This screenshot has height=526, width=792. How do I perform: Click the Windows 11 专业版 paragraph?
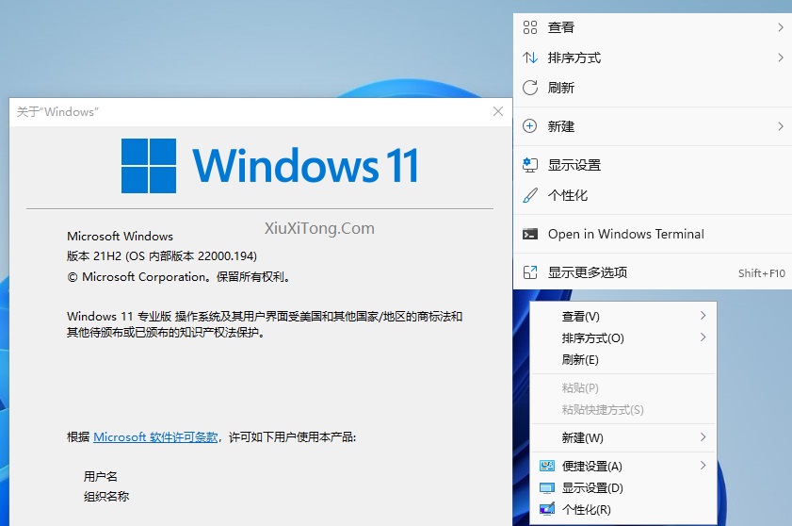(x=265, y=324)
